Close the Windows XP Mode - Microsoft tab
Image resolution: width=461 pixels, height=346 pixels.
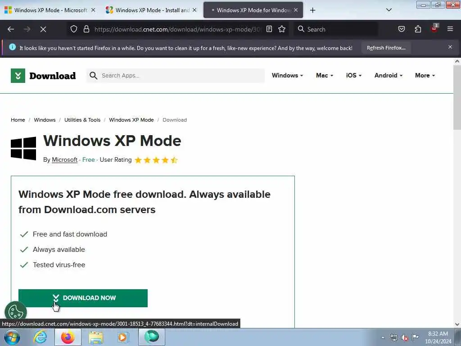(x=93, y=10)
